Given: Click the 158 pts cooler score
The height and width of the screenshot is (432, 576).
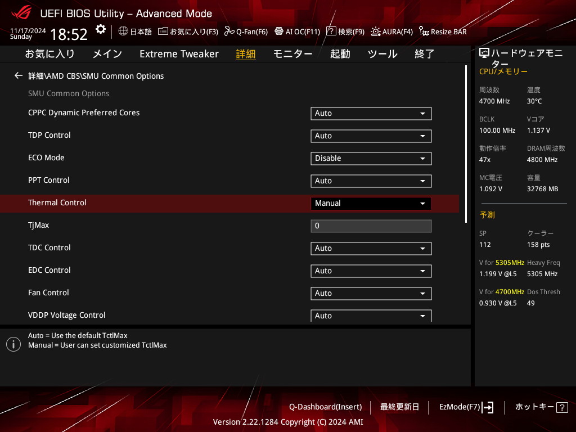Looking at the screenshot, I should click(538, 245).
